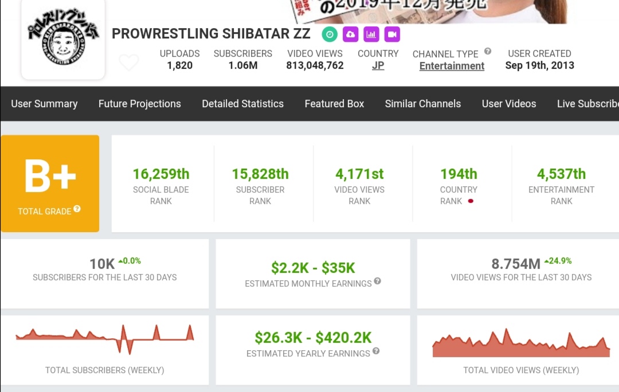The width and height of the screenshot is (619, 392).
Task: Select the Sep 19th, 2013 creation date
Action: 540,65
